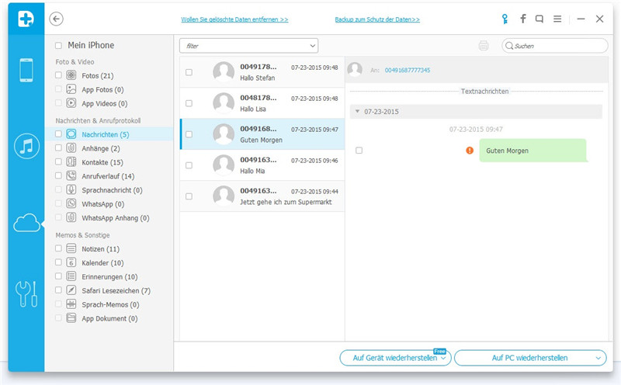This screenshot has width=621, height=385.
Task: Select WhatsApp Anhang (0) category
Action: [116, 218]
